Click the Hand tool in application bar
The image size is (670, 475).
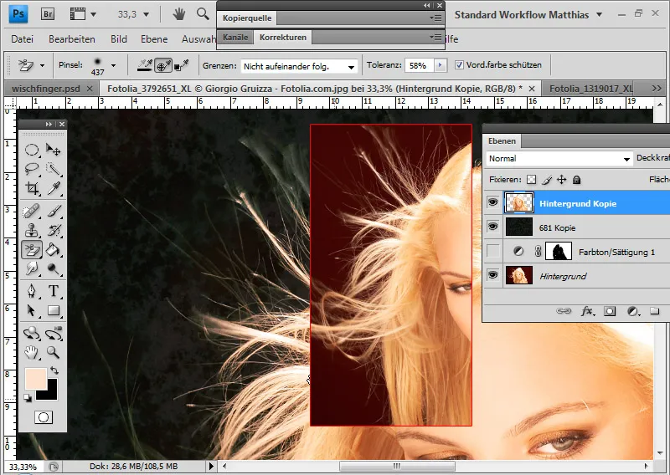(179, 14)
